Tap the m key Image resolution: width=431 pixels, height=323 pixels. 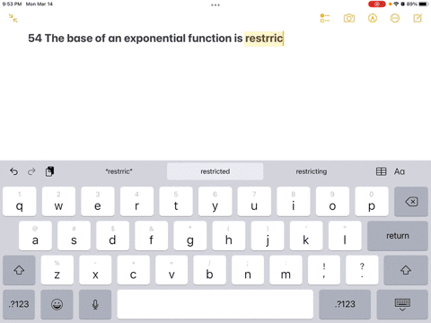pyautogui.click(x=286, y=270)
